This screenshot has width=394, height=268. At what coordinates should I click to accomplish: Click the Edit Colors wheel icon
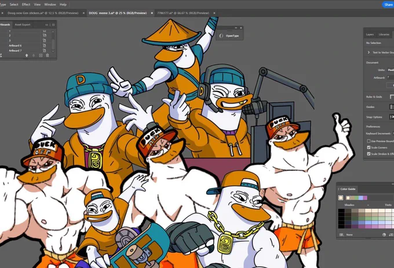tap(384, 234)
